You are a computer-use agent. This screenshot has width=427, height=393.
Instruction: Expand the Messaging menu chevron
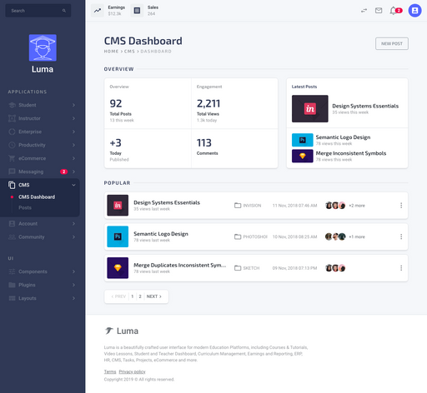point(73,172)
